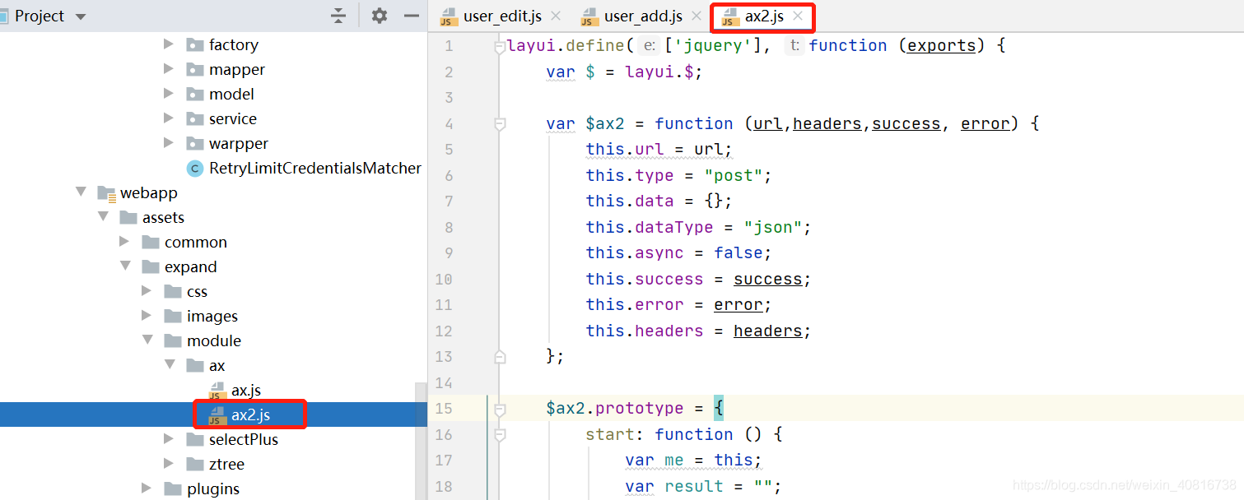This screenshot has height=500, width=1244.
Task: Fold the $ax2.prototype block at line 15
Action: click(499, 408)
